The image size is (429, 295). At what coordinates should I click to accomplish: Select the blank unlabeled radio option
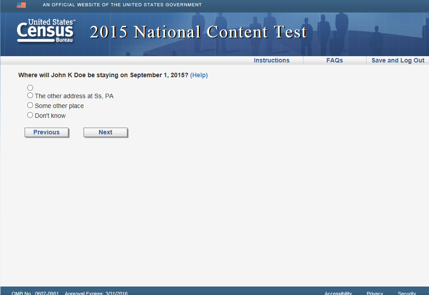[30, 87]
